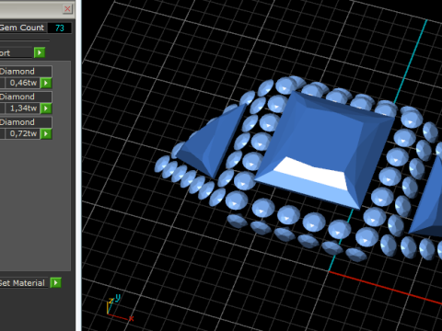Select the Gem Count value 73
This screenshot has height=331, width=442.
tap(60, 28)
